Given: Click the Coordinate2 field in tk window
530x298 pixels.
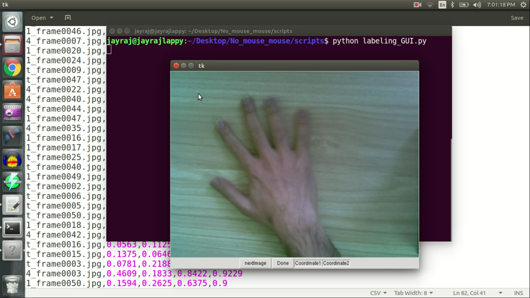Looking at the screenshot, I should [x=336, y=263].
